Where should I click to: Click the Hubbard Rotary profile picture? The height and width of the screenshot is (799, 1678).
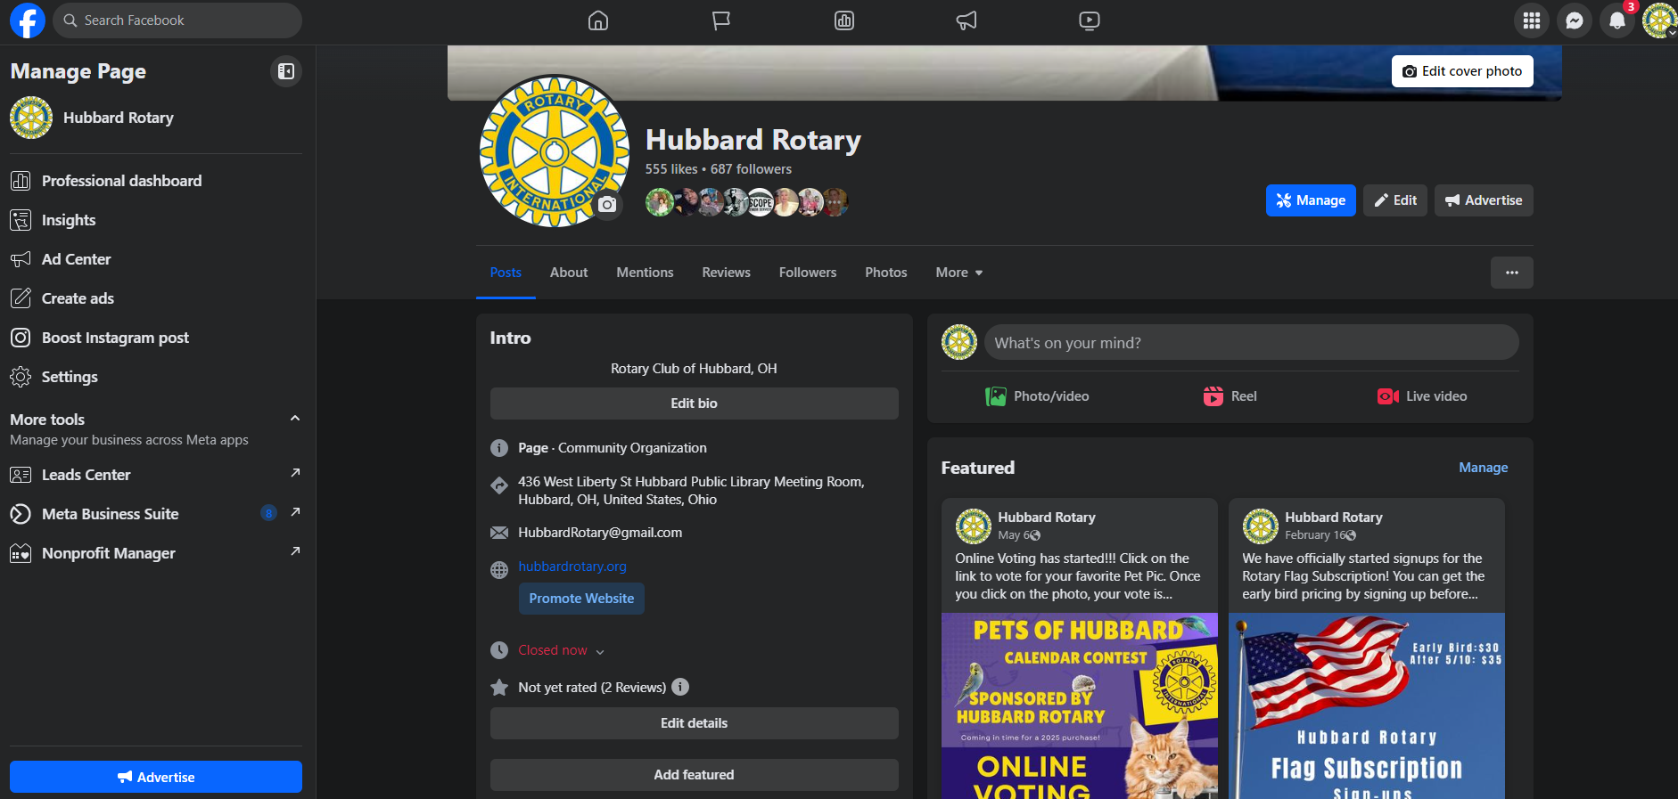tap(555, 151)
